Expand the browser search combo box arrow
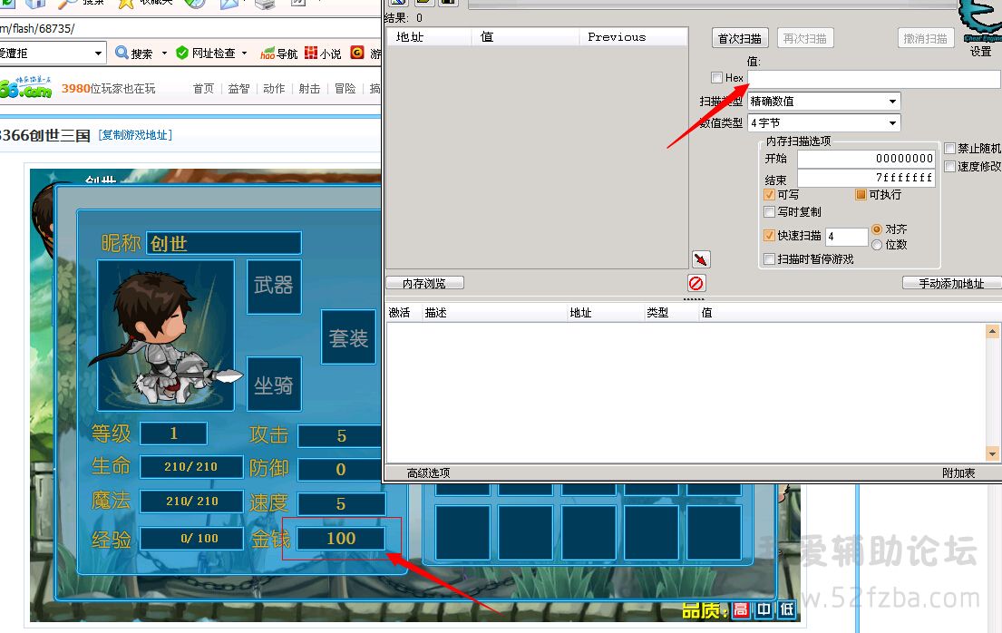 tap(98, 54)
